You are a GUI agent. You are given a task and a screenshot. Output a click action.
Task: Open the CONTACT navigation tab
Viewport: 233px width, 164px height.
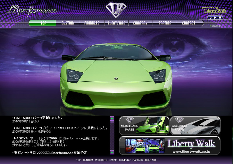190,23
